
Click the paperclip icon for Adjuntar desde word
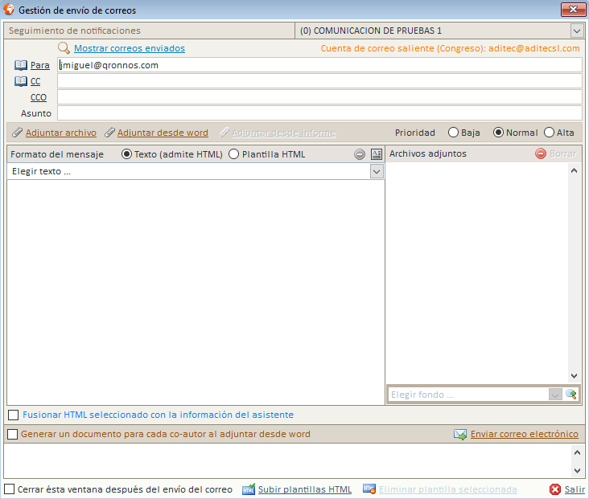pyautogui.click(x=109, y=133)
